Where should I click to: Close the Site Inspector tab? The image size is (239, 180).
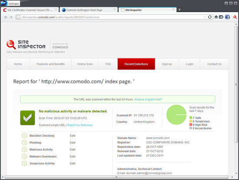coord(173,10)
